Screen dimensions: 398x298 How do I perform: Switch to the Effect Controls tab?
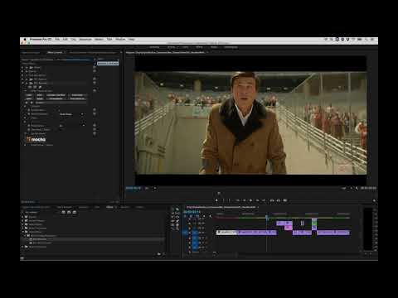[x=55, y=52]
